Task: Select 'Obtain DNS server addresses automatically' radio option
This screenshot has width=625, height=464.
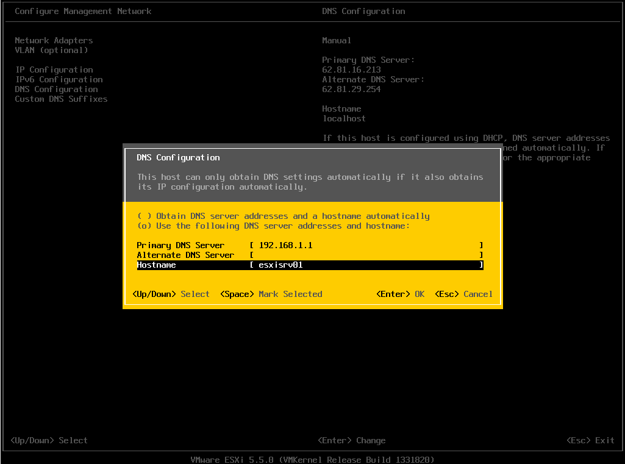Action: (x=144, y=216)
